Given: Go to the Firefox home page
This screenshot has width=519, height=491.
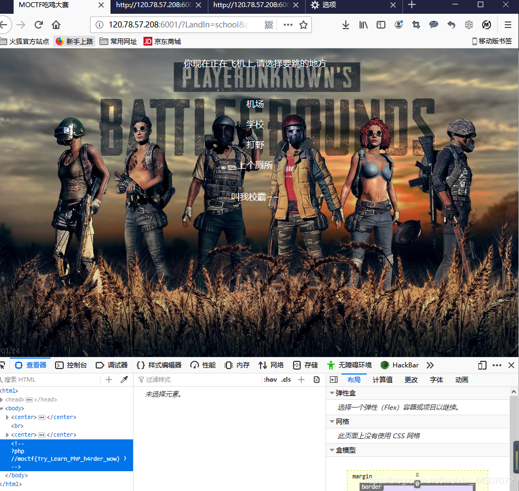Looking at the screenshot, I should pos(56,25).
